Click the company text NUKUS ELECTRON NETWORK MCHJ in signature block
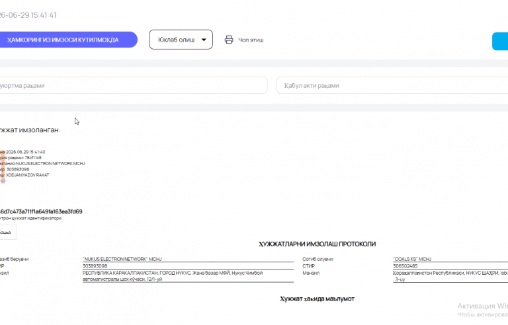The width and height of the screenshot is (508, 325). click(50, 163)
